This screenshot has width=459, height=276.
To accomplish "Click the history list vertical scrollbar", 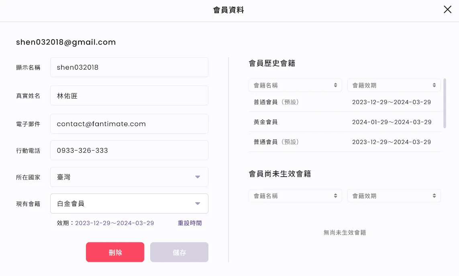I will (x=445, y=103).
